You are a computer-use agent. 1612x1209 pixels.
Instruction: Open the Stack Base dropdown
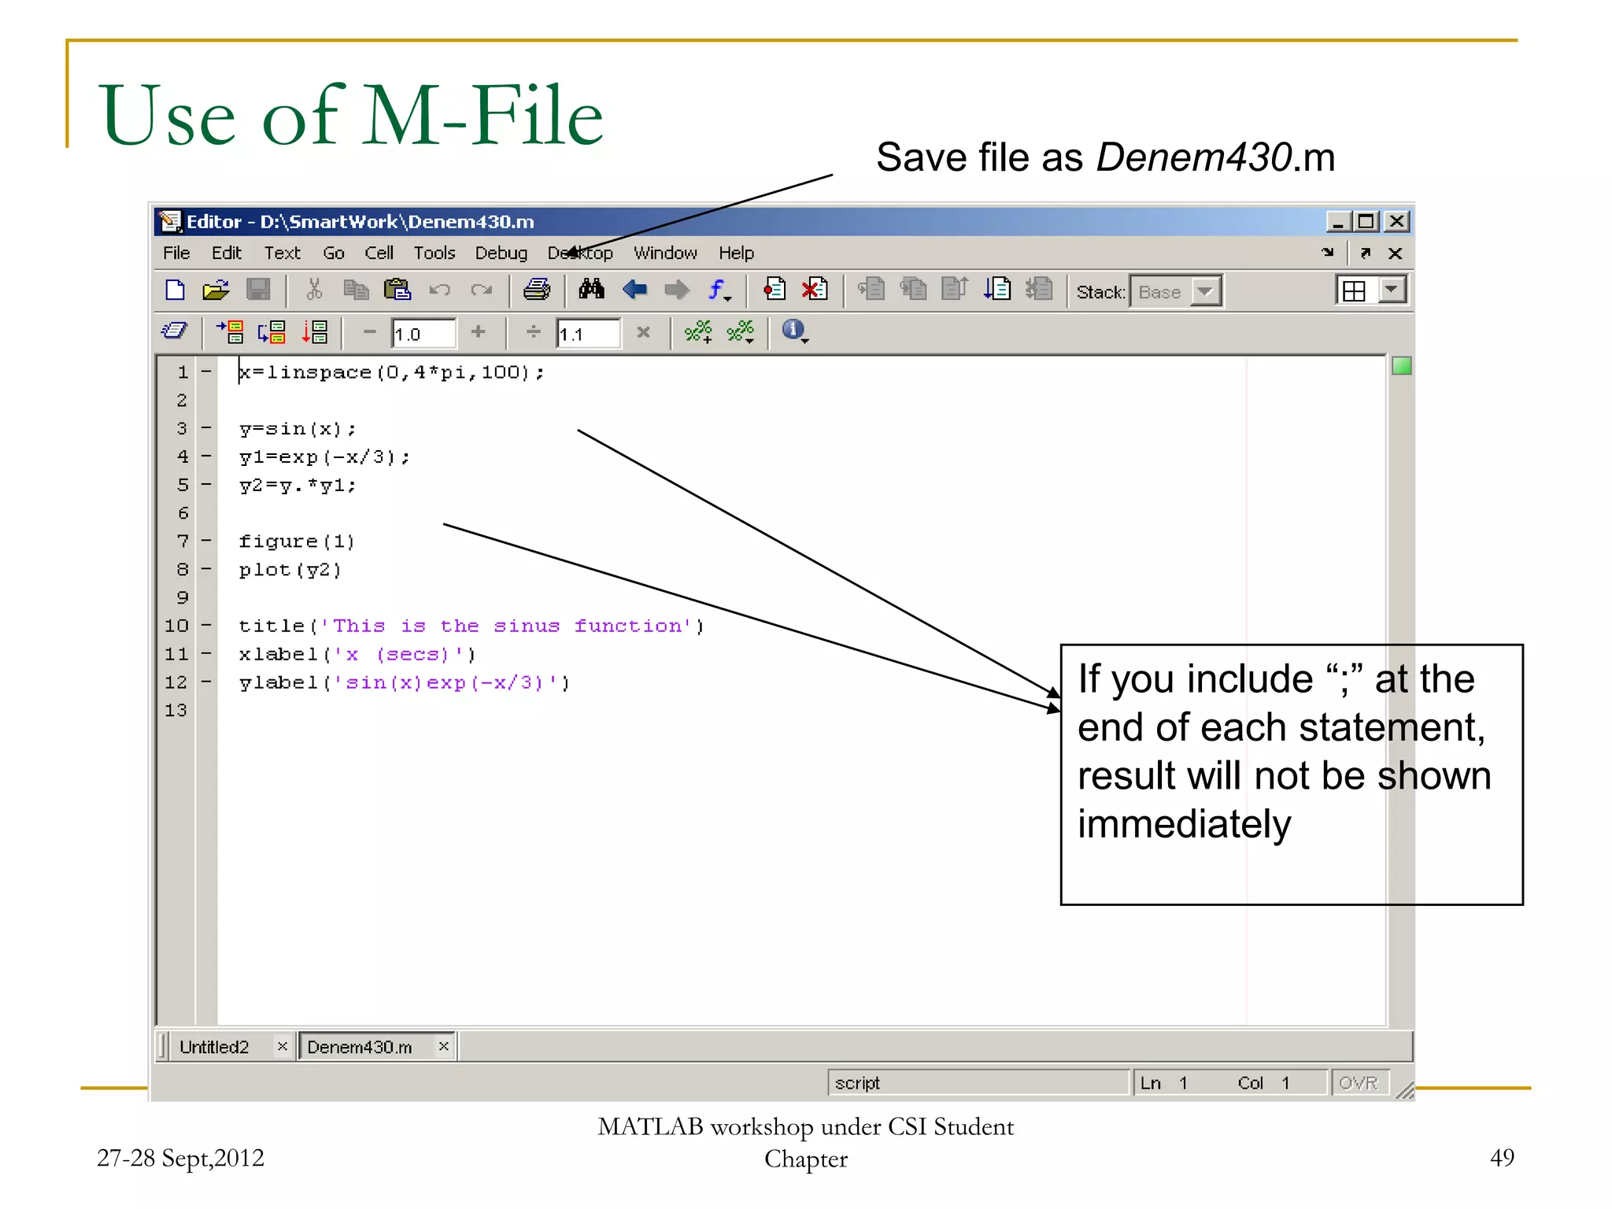pyautogui.click(x=1205, y=291)
